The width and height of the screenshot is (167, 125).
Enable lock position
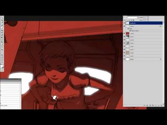[132, 20]
